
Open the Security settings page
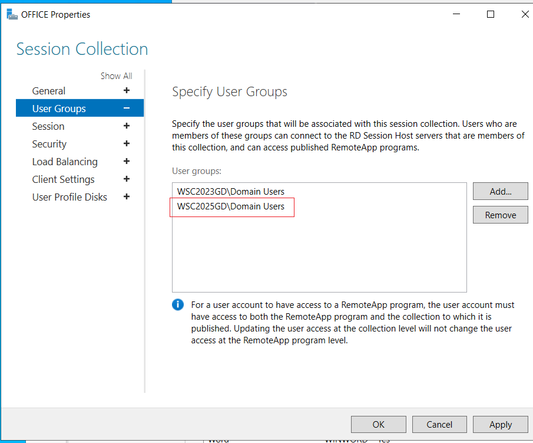[49, 144]
